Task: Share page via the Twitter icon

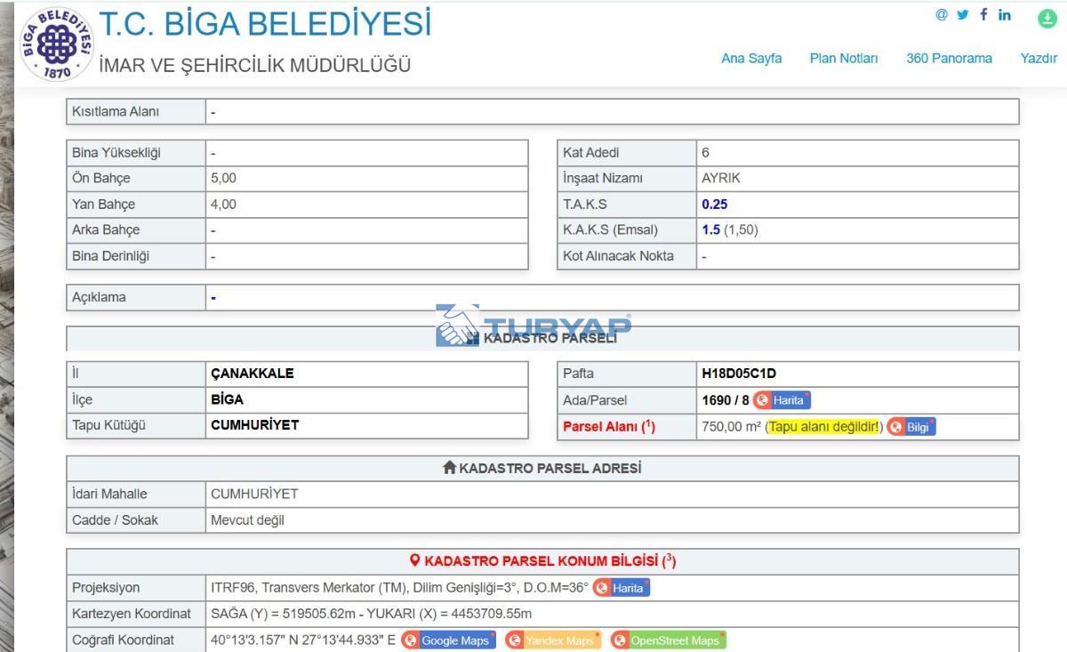Action: click(x=962, y=15)
